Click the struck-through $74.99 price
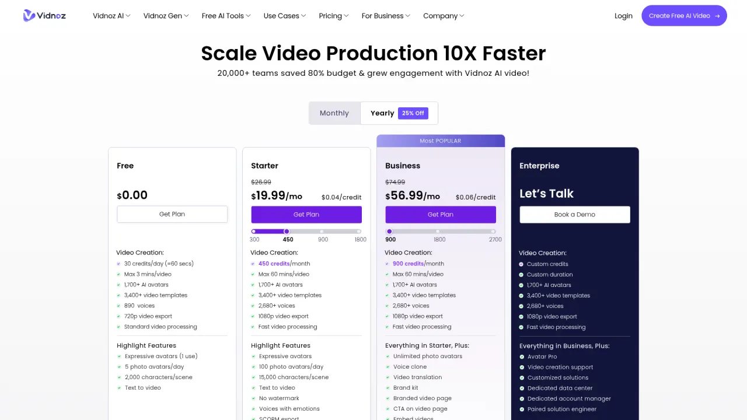The height and width of the screenshot is (420, 747). pyautogui.click(x=395, y=182)
